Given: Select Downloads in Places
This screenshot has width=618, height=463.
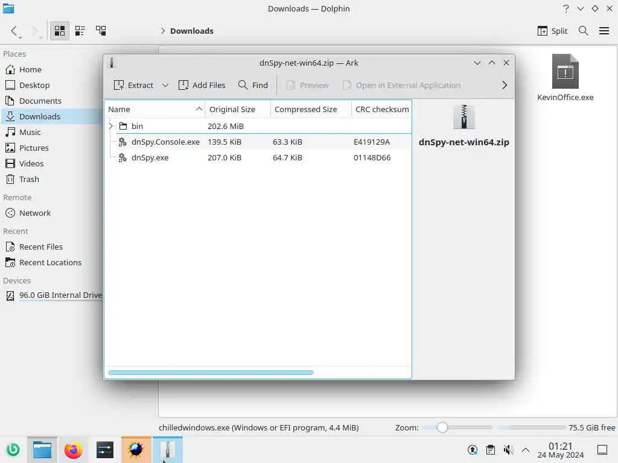Looking at the screenshot, I should click(x=51, y=116).
